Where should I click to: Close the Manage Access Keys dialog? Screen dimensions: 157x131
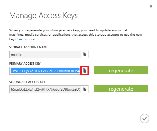[151, 6]
